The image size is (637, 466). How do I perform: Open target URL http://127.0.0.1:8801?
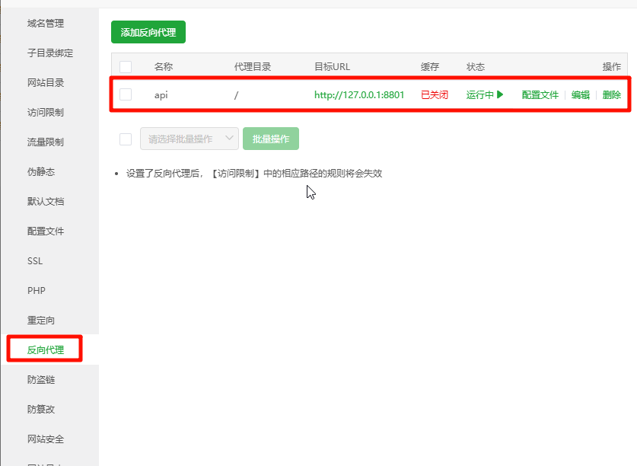click(359, 95)
